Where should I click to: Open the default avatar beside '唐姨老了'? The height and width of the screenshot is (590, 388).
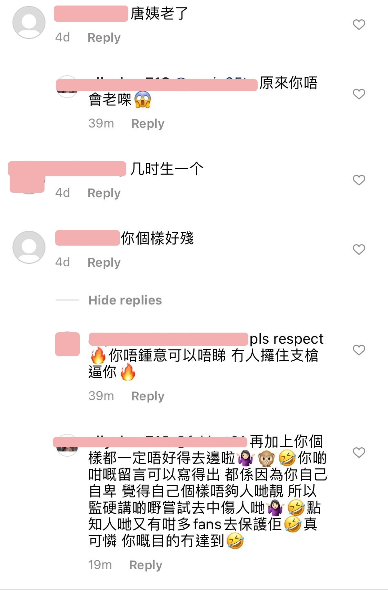coord(29,22)
